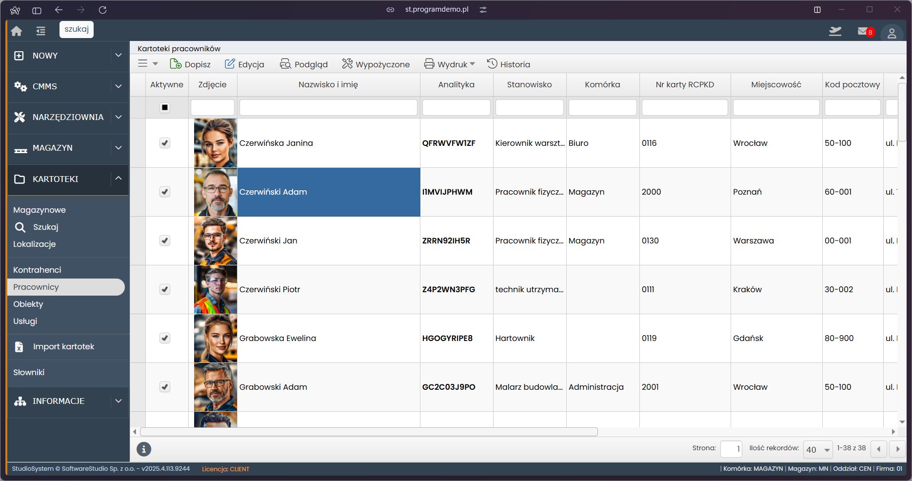Toggle the sidebar collapse menu icon
The image size is (912, 481).
40,31
